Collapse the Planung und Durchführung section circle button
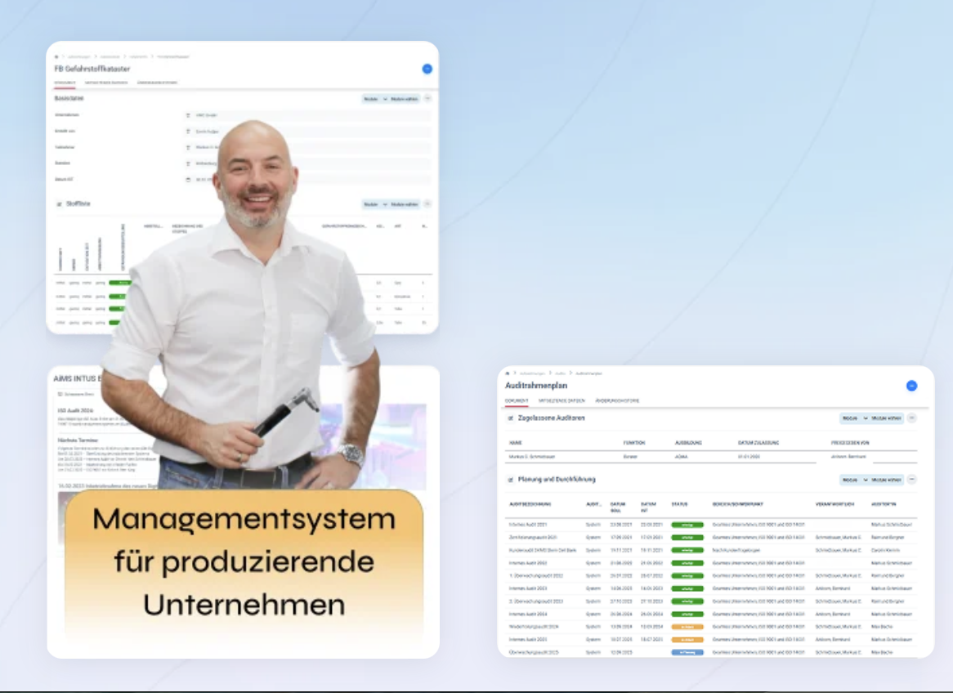Screen dimensions: 953x693 coord(911,480)
